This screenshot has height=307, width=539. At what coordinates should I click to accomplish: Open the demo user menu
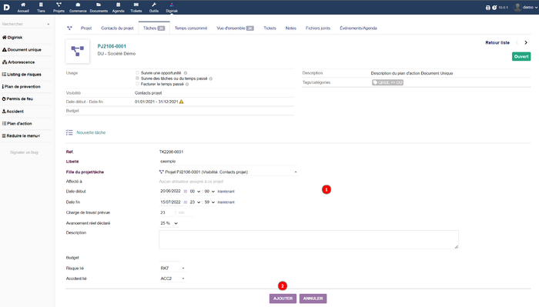(525, 7)
